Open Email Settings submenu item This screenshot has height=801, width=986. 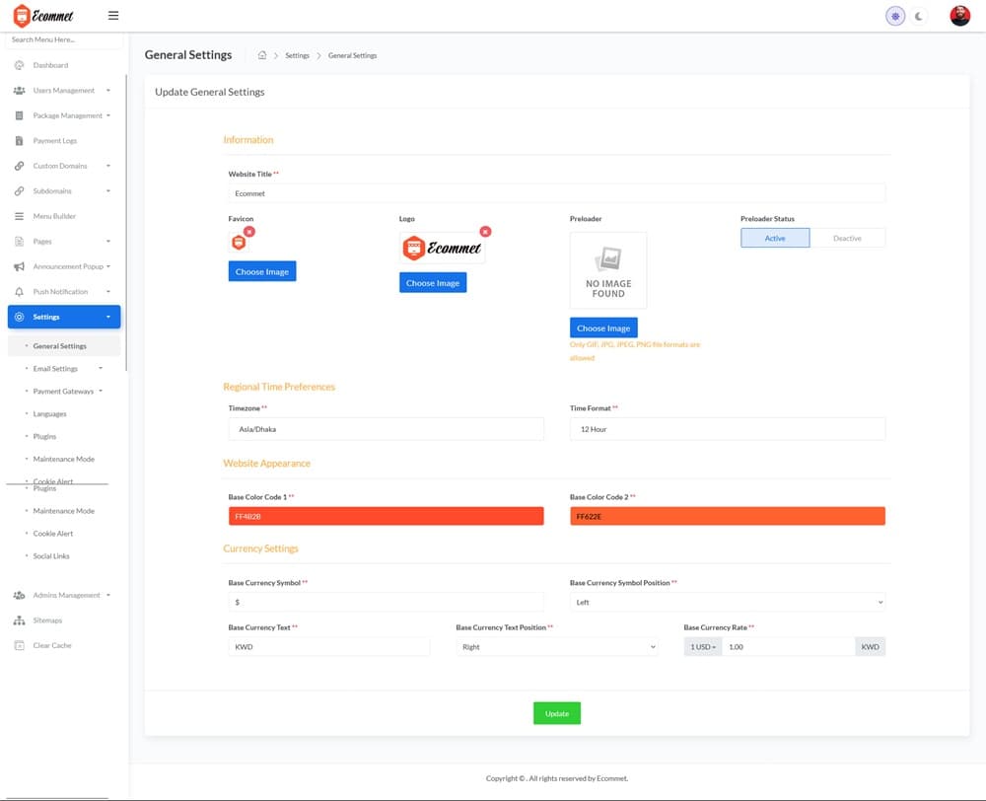tap(55, 369)
